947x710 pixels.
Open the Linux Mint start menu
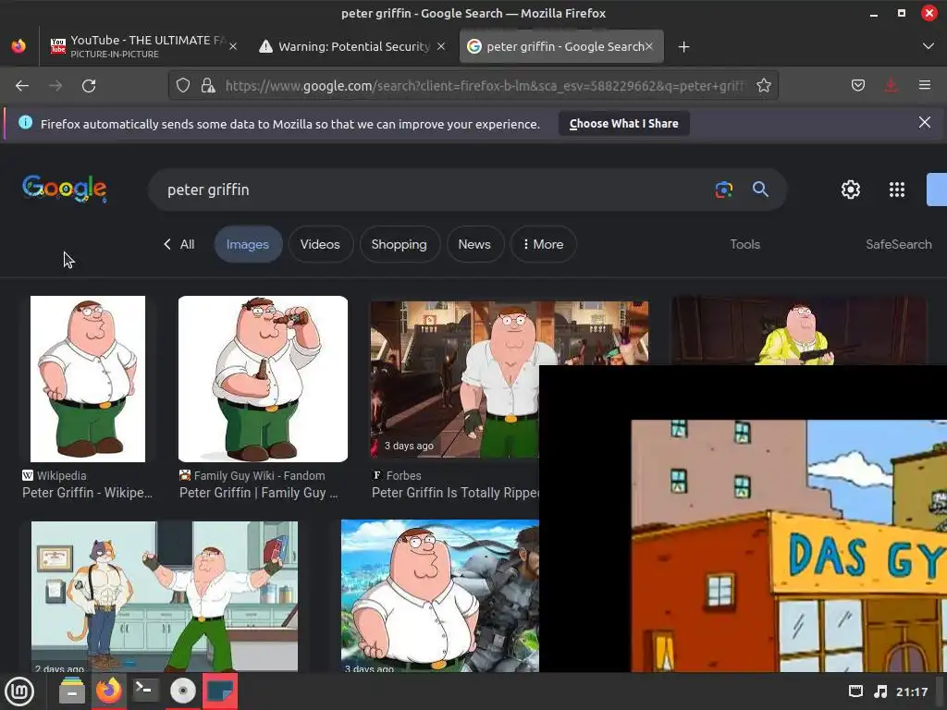click(x=19, y=692)
